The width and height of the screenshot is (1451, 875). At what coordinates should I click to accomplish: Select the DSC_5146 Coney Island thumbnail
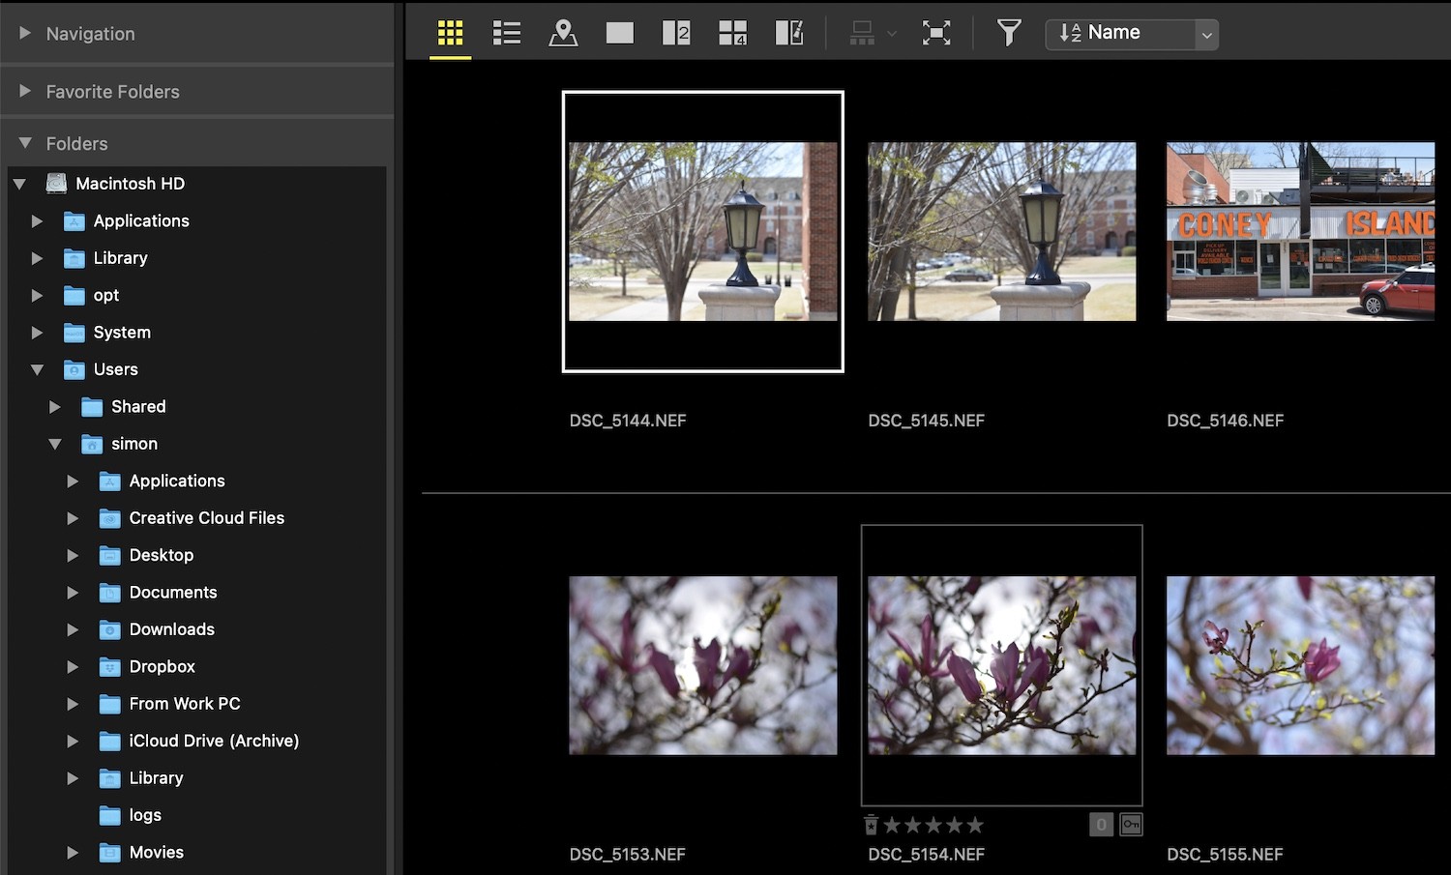(x=1300, y=231)
